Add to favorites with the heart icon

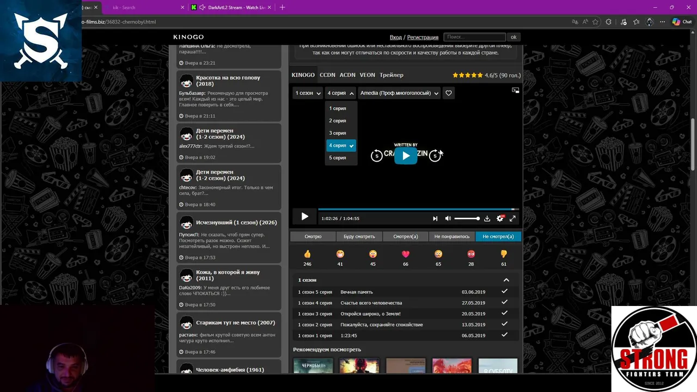pos(449,93)
